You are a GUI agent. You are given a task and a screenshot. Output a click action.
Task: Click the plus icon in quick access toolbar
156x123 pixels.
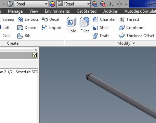(x=119, y=4)
